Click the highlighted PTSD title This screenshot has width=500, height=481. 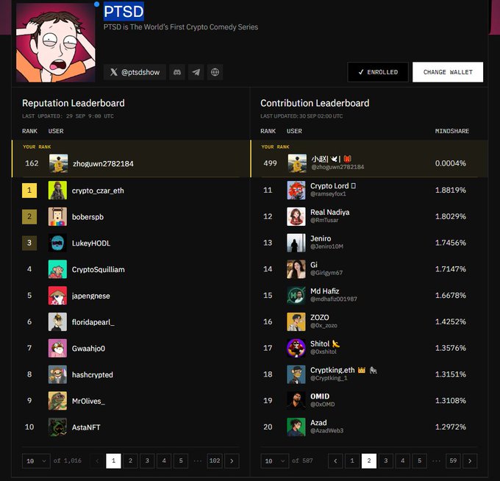click(124, 12)
